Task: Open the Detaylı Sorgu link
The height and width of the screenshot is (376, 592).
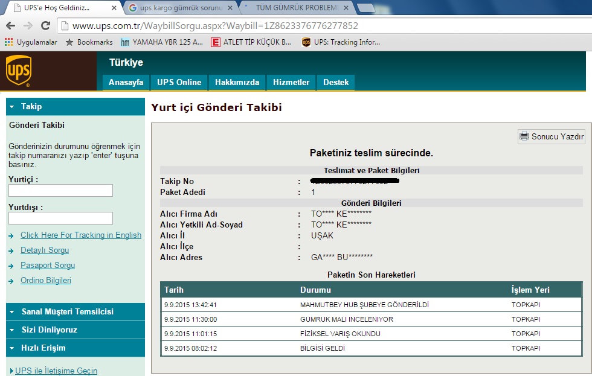Action: pyautogui.click(x=45, y=250)
